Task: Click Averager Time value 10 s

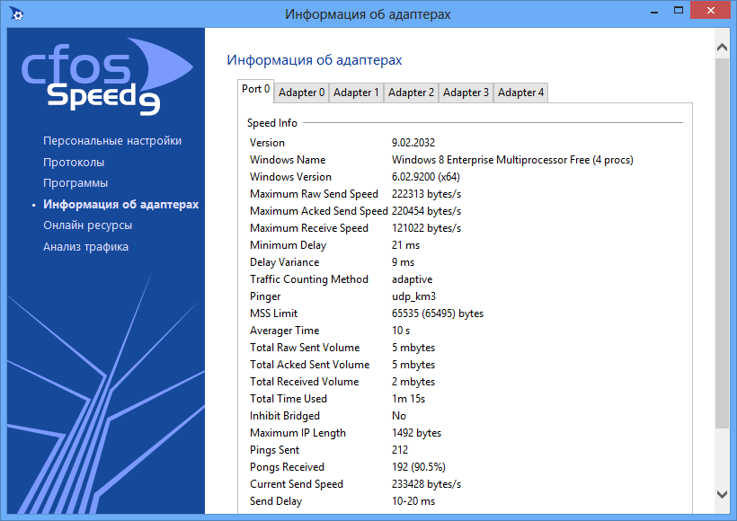Action: click(401, 331)
